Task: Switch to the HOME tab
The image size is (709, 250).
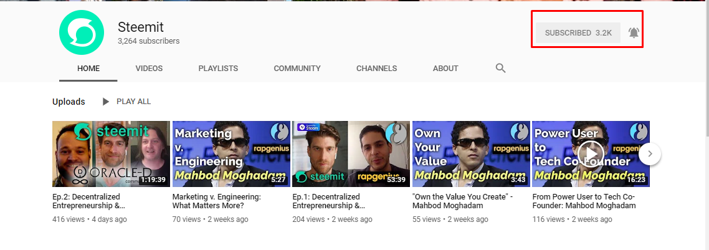Action: [88, 69]
